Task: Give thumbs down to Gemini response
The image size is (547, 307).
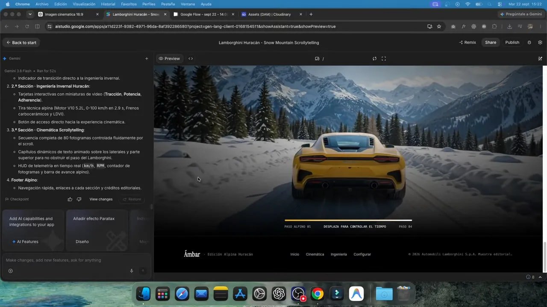Action: tap(79, 199)
